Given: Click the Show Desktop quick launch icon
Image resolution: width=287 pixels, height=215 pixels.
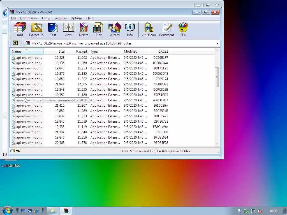Looking at the screenshot, I should click(23, 211).
